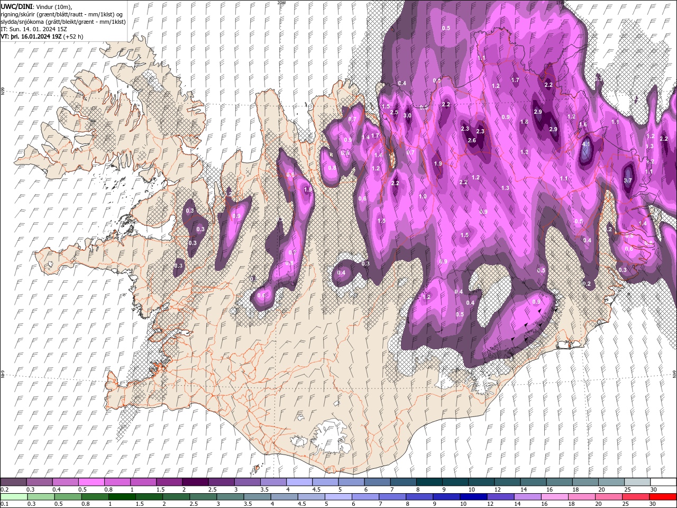The image size is (677, 508).
Task: Click the 'rigning/skúrir' legend description line
Action: click(62, 14)
